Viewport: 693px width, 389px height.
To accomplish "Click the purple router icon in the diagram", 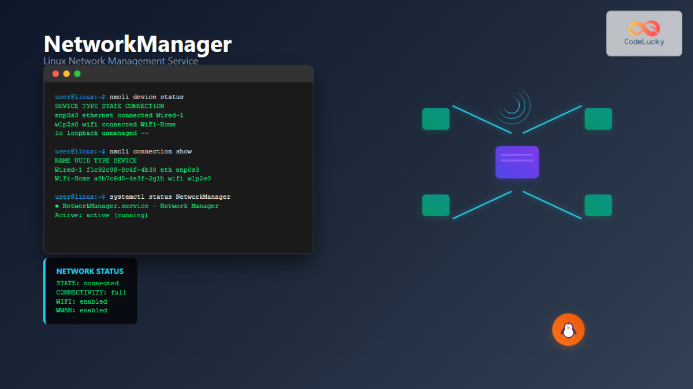I will 517,162.
